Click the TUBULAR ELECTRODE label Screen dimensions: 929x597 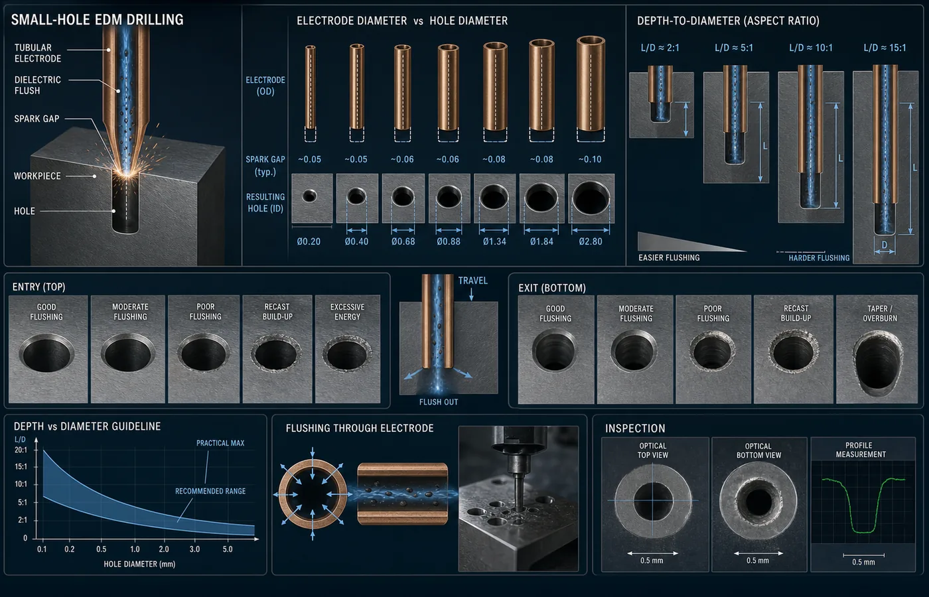click(x=38, y=53)
